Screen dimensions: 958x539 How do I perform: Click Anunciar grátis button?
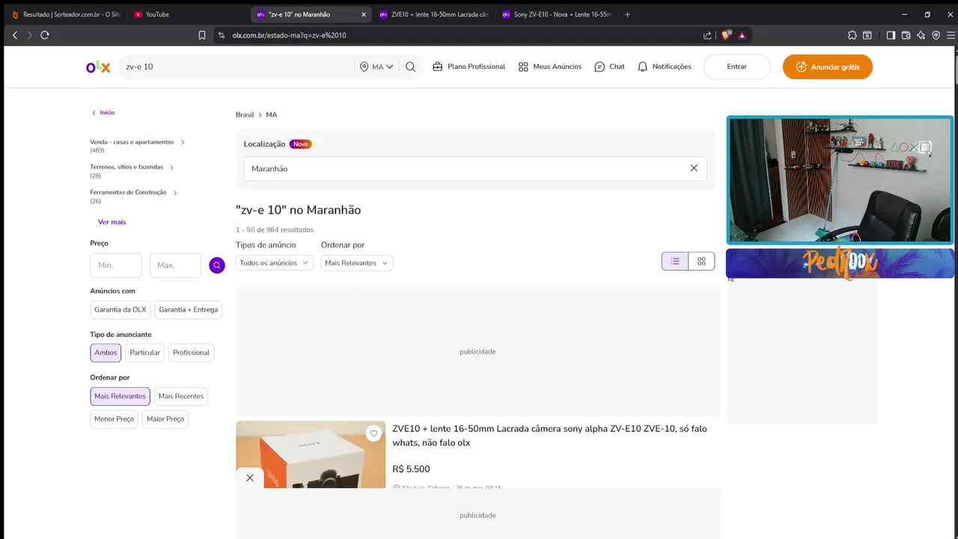827,67
